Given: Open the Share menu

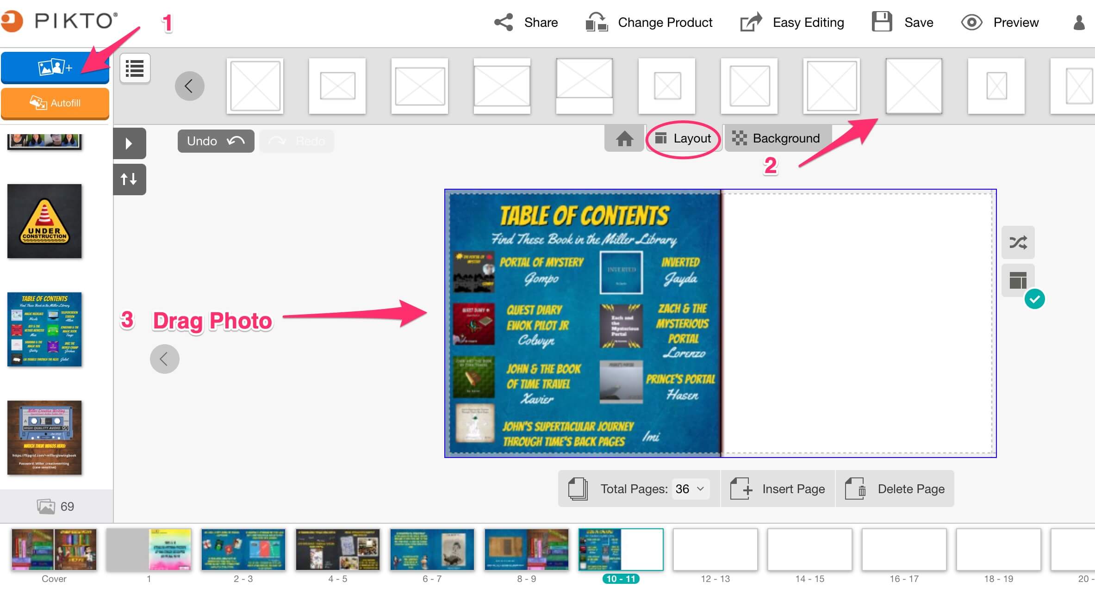Looking at the screenshot, I should coord(525,22).
